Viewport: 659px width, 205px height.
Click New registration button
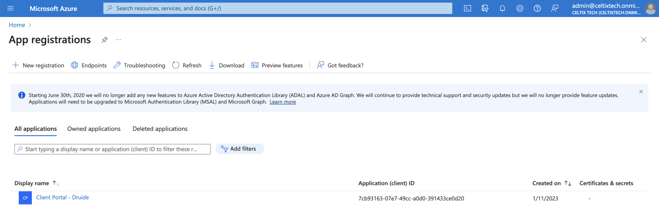tap(38, 65)
